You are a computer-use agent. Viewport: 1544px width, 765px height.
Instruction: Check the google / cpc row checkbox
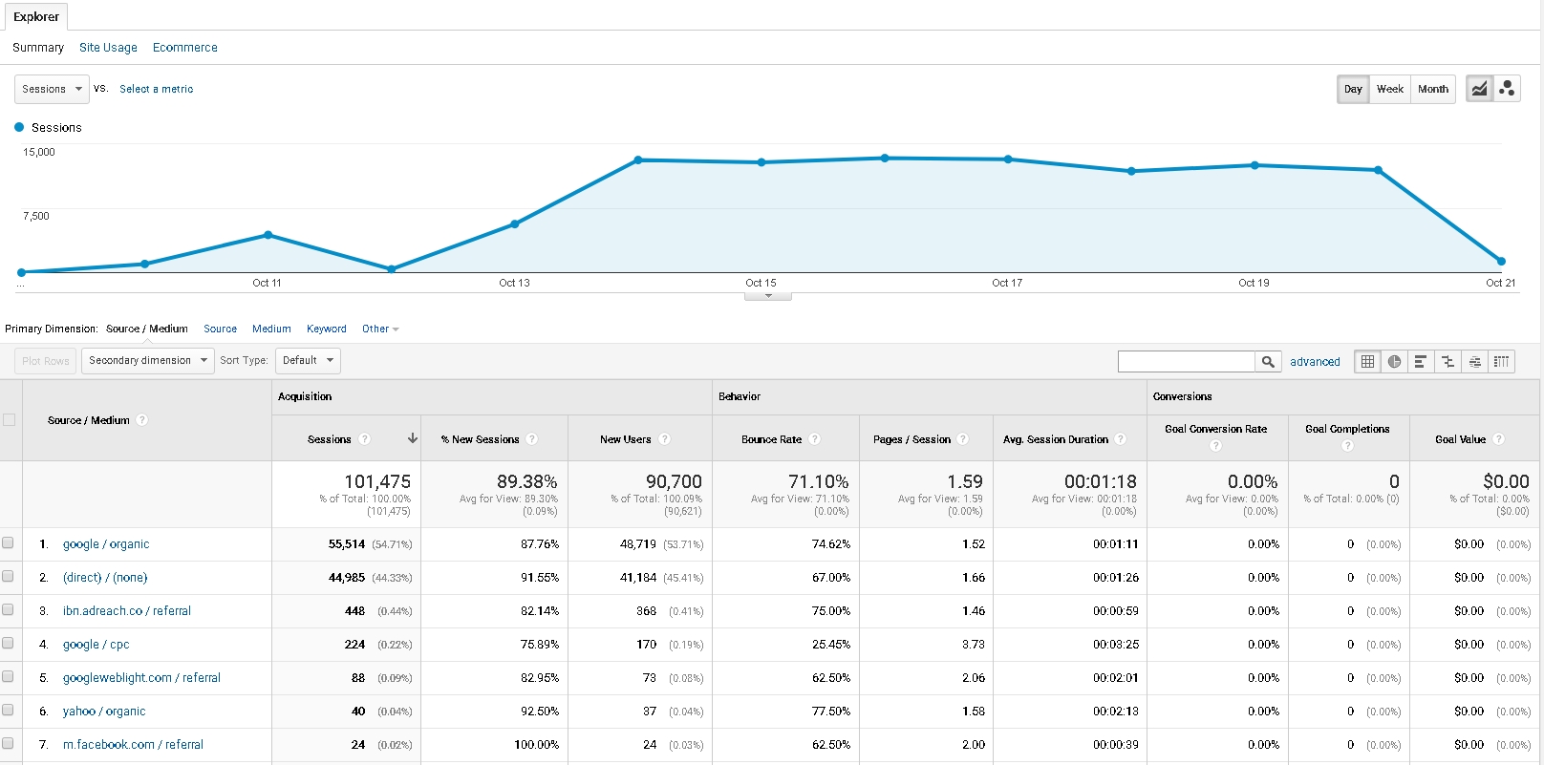tap(9, 644)
